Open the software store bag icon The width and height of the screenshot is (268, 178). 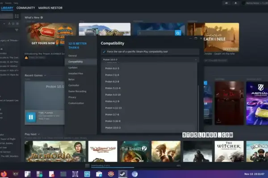click(x=99, y=174)
